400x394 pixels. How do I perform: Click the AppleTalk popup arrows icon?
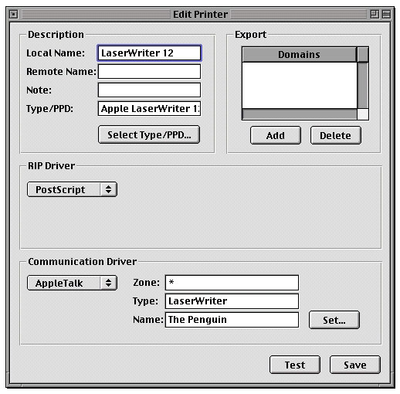click(108, 283)
